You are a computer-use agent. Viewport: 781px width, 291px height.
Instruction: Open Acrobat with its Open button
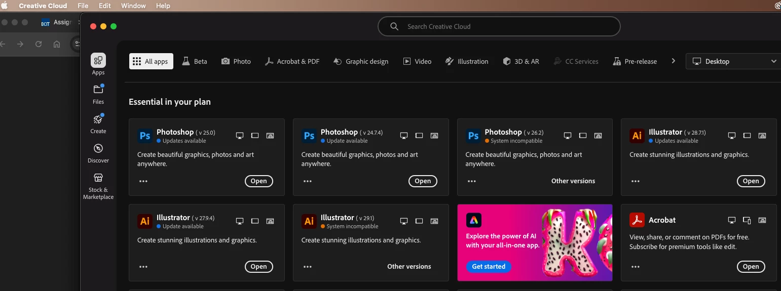[751, 267]
